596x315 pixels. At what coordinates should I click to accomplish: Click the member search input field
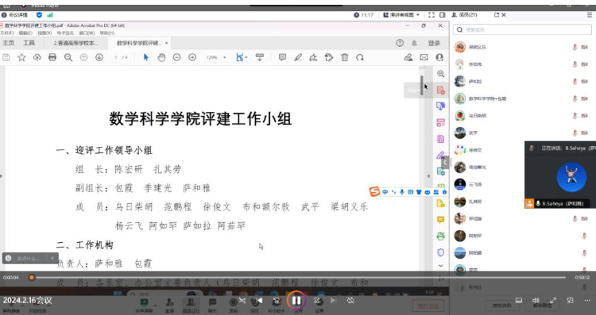[522, 29]
